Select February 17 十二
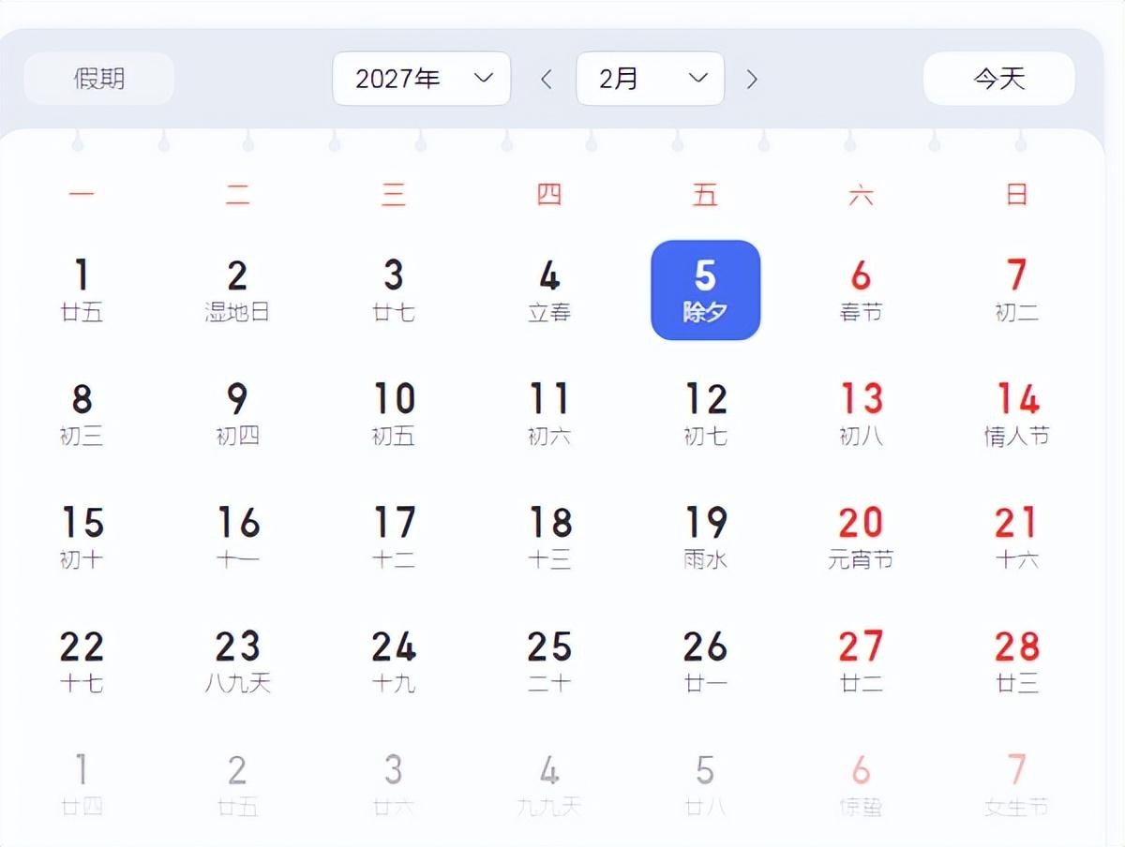The height and width of the screenshot is (847, 1125). (394, 538)
